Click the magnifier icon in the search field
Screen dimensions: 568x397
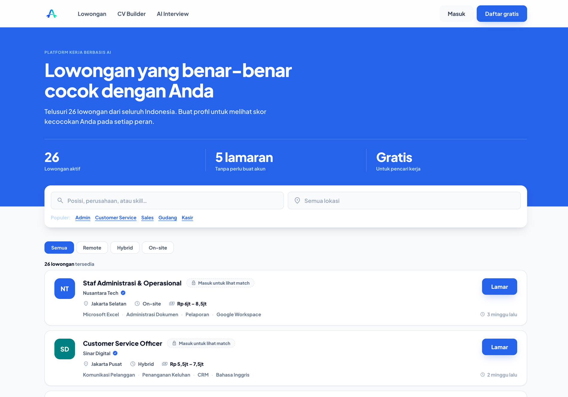click(60, 200)
